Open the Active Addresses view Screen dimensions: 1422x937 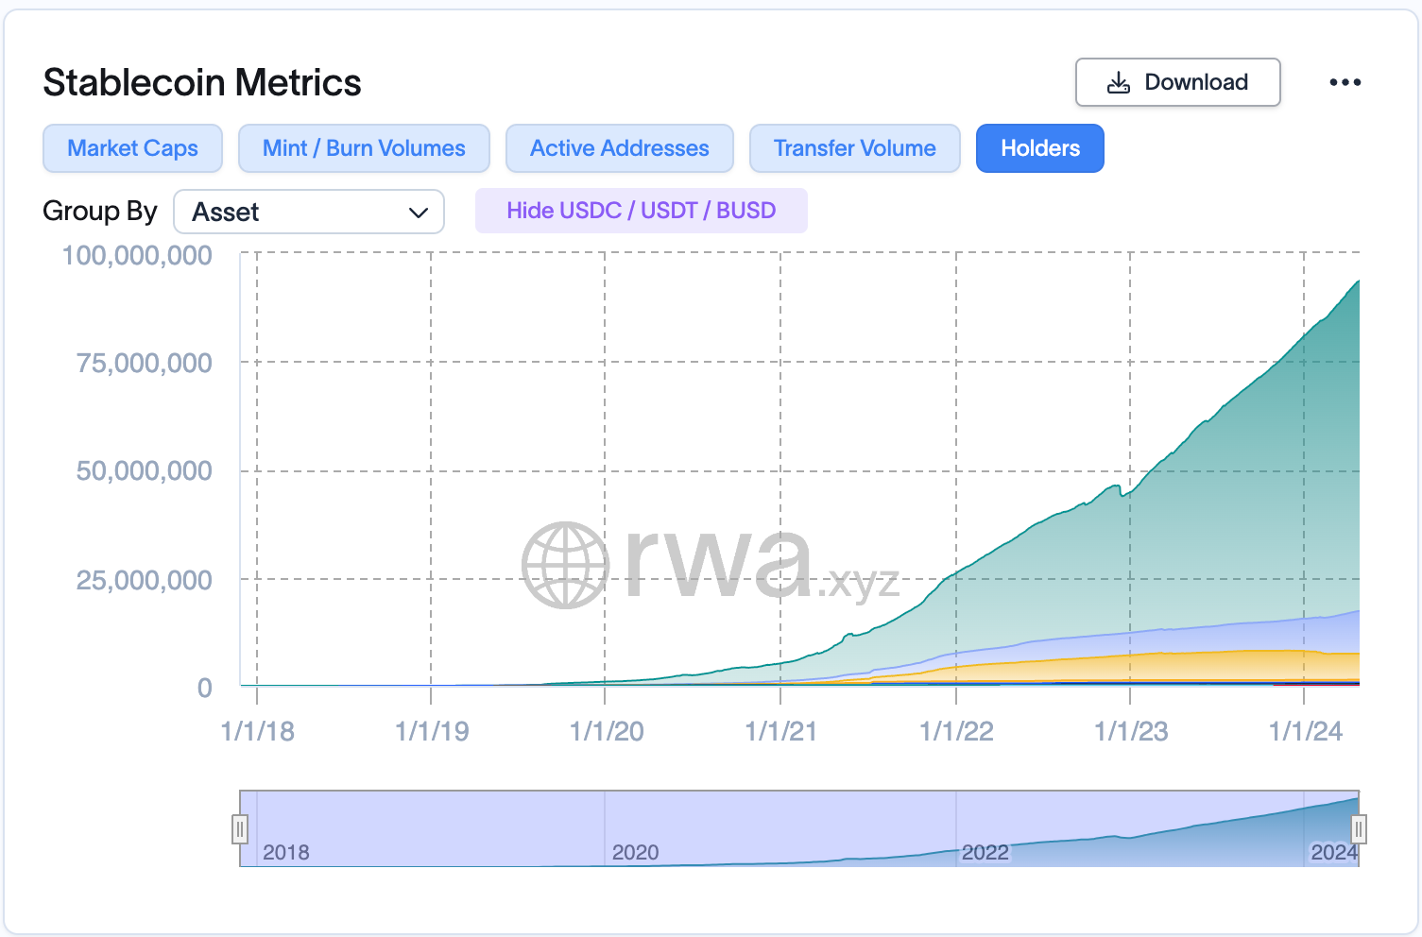point(619,148)
